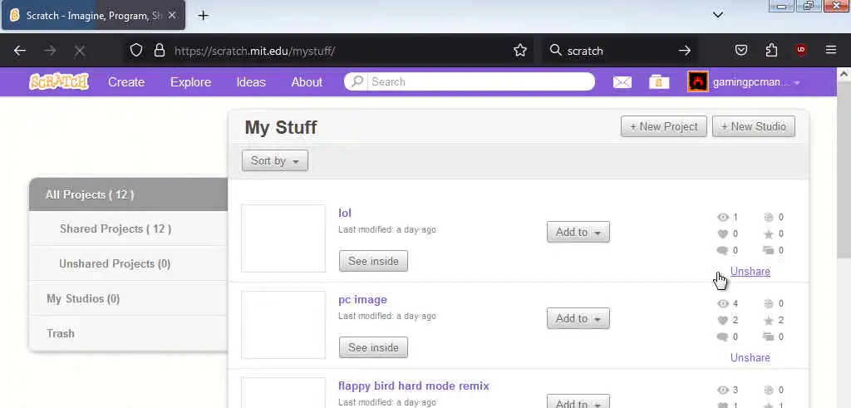Click the 'My Stuff' page heading
The width and height of the screenshot is (851, 408).
[x=281, y=127]
